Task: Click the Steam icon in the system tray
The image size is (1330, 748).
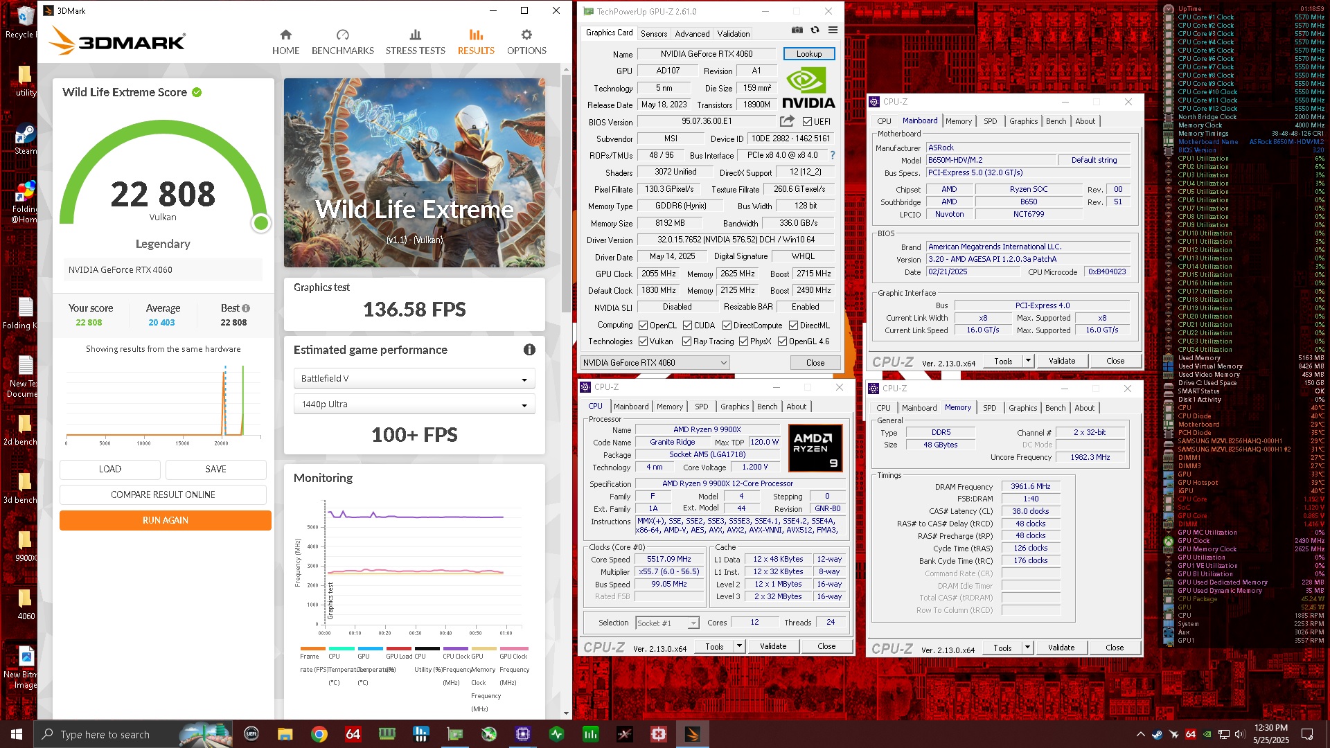Action: [1158, 734]
